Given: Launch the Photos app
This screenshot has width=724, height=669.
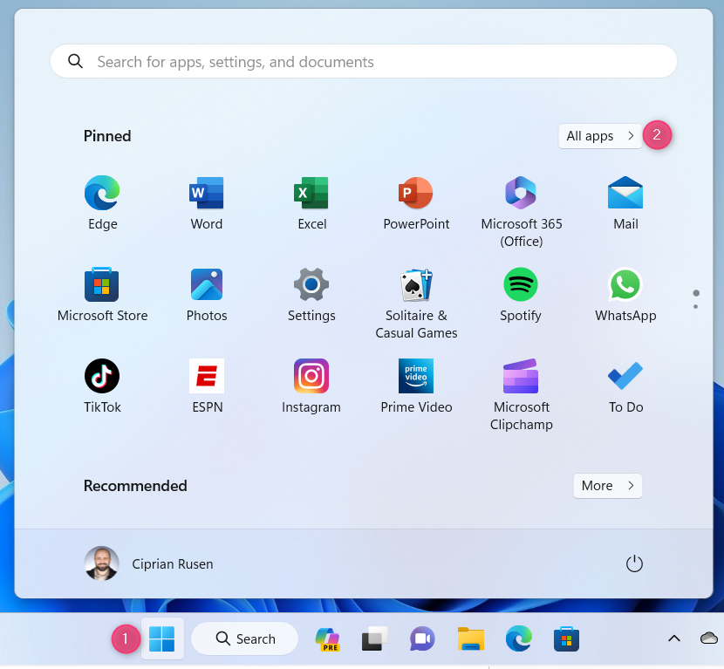Looking at the screenshot, I should [x=207, y=295].
